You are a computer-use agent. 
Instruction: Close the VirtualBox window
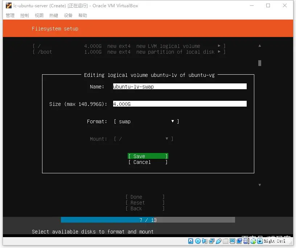coord(285,6)
